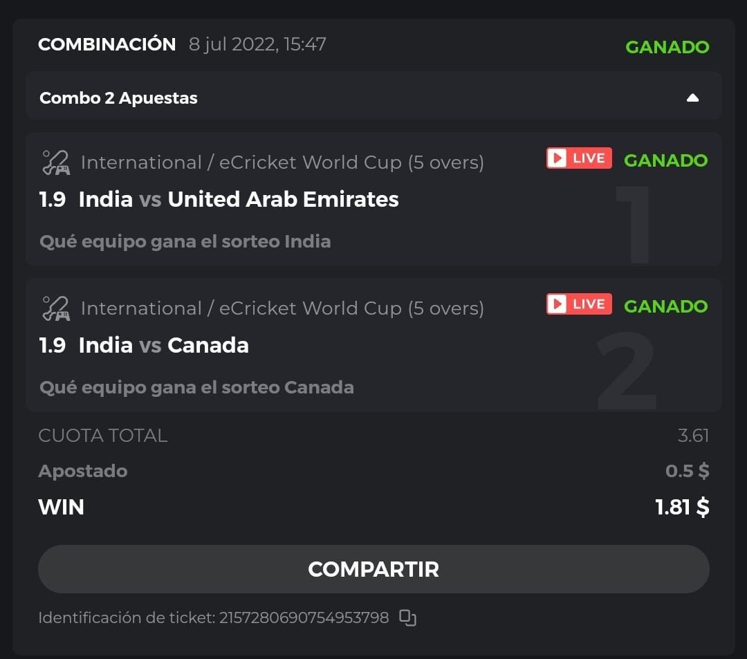
Task: Collapse the Combo 2 Apuestas arrow
Action: point(692,98)
